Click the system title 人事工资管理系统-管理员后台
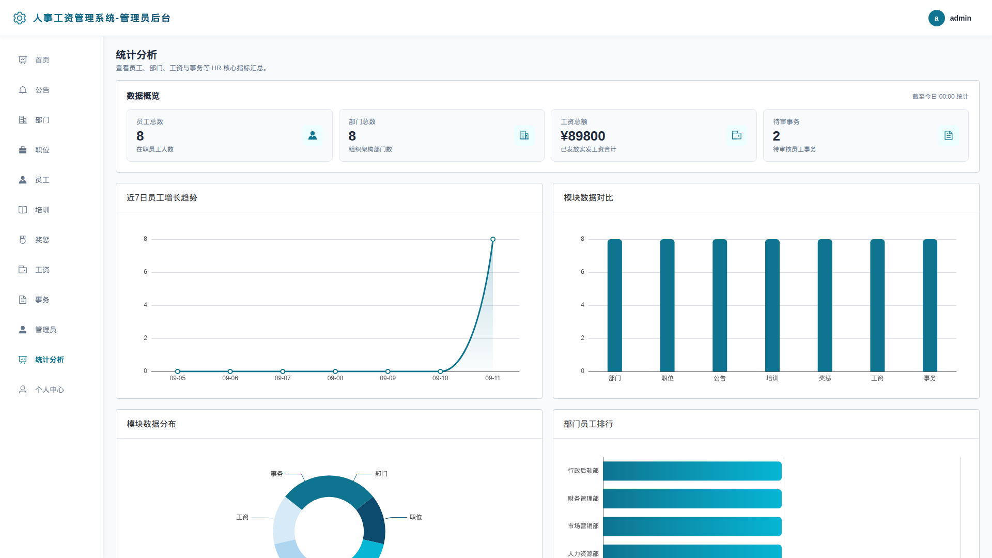The width and height of the screenshot is (992, 558). click(x=102, y=18)
